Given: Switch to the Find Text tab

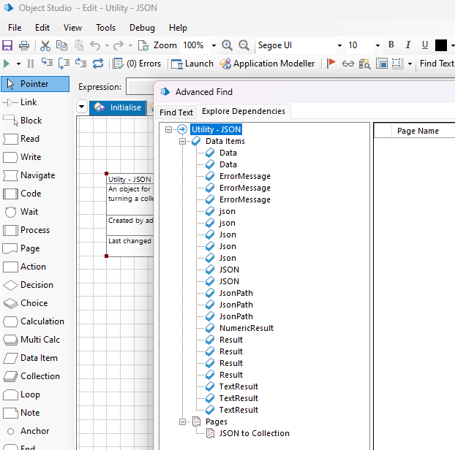Looking at the screenshot, I should pyautogui.click(x=176, y=113).
